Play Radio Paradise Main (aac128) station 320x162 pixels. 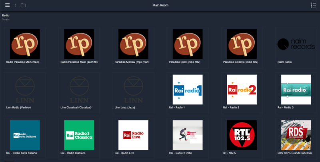(79, 44)
